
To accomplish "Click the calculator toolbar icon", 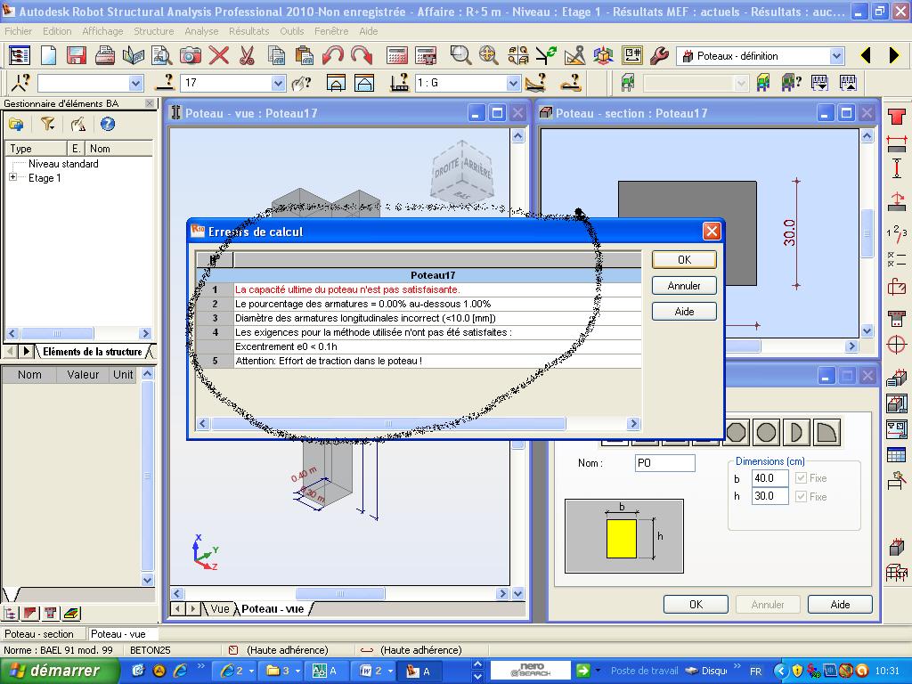I will tap(396, 56).
